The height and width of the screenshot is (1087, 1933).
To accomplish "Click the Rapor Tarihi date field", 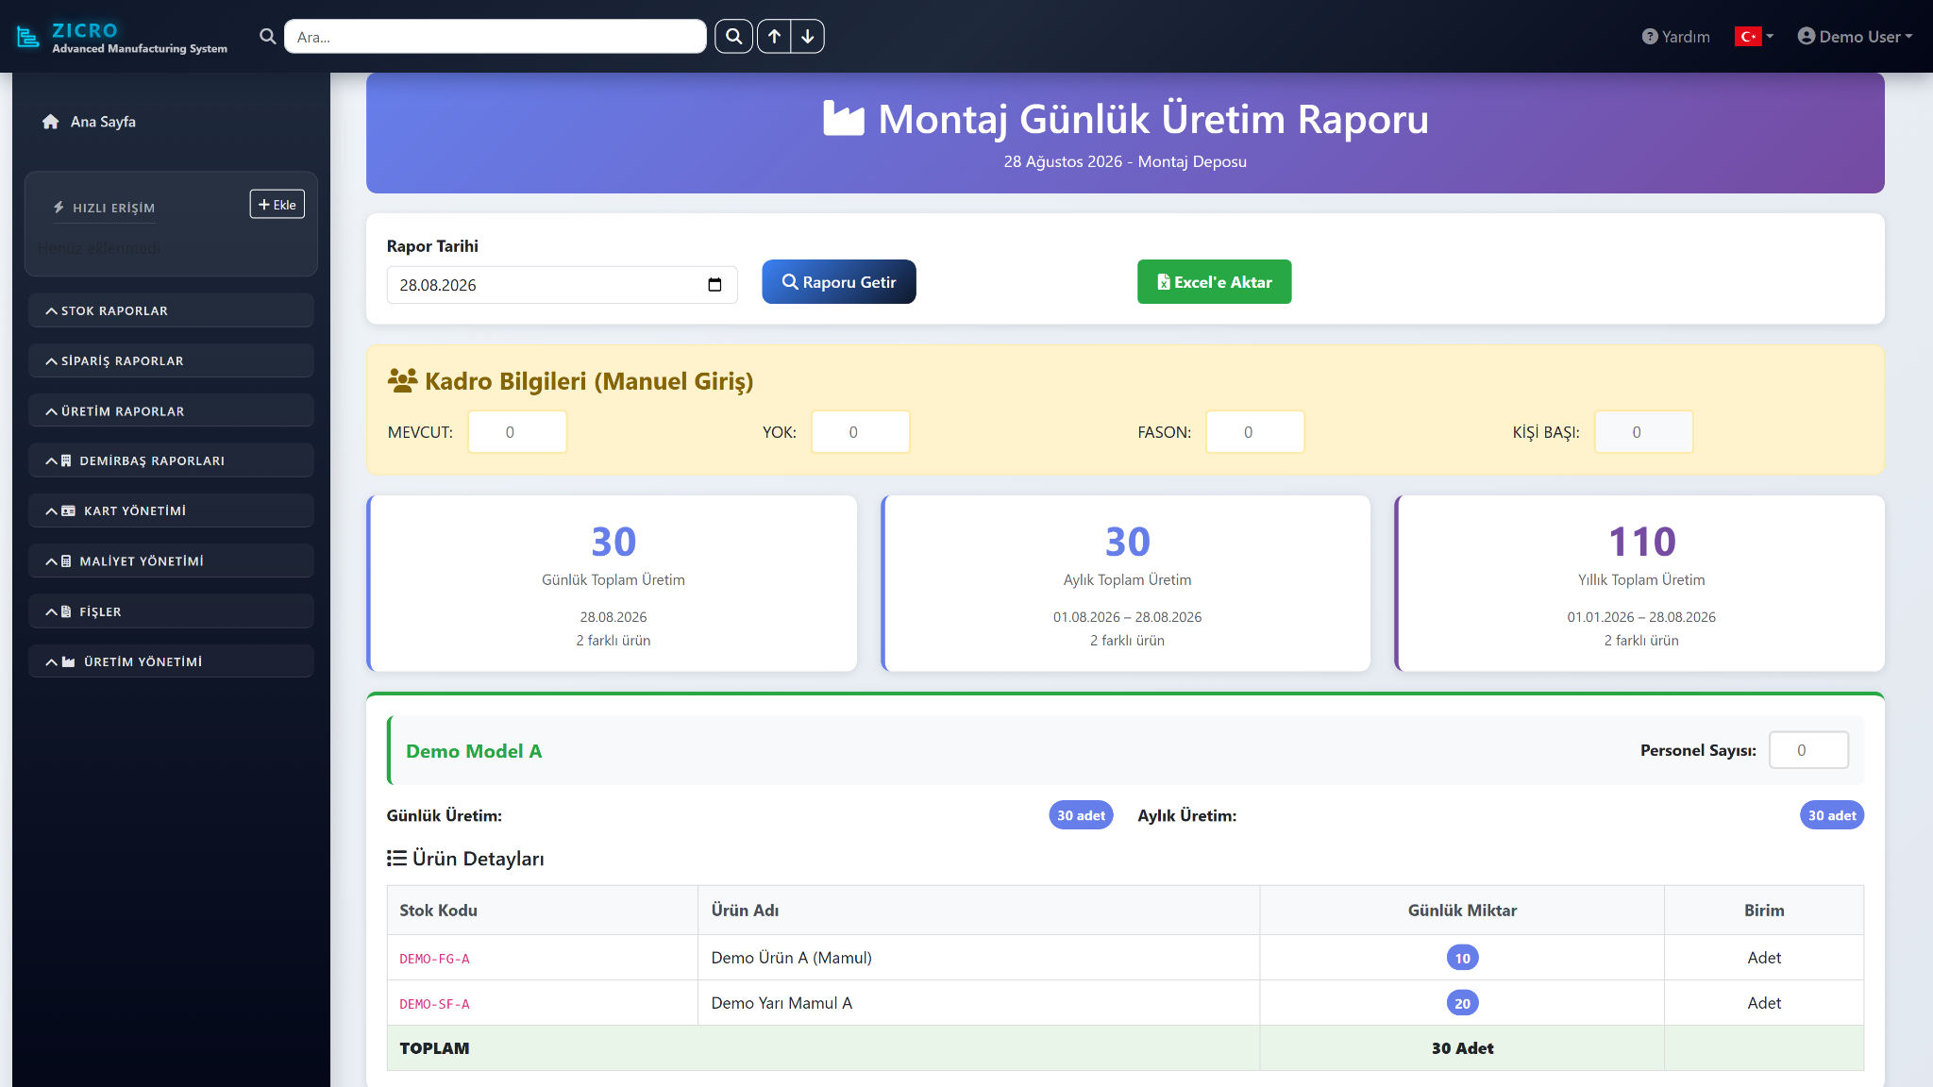I will coord(562,285).
